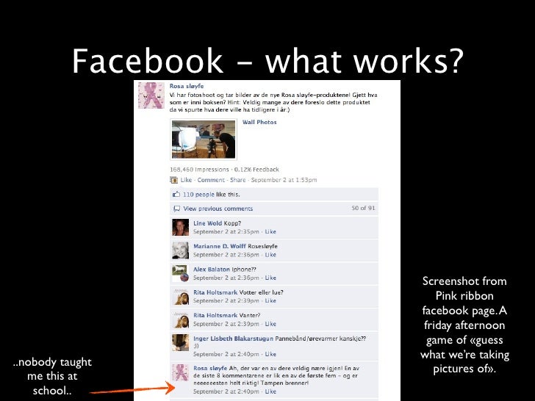Like Rosa sløyfe's reply comment at bottom
This screenshot has height=401, width=535.
point(270,391)
